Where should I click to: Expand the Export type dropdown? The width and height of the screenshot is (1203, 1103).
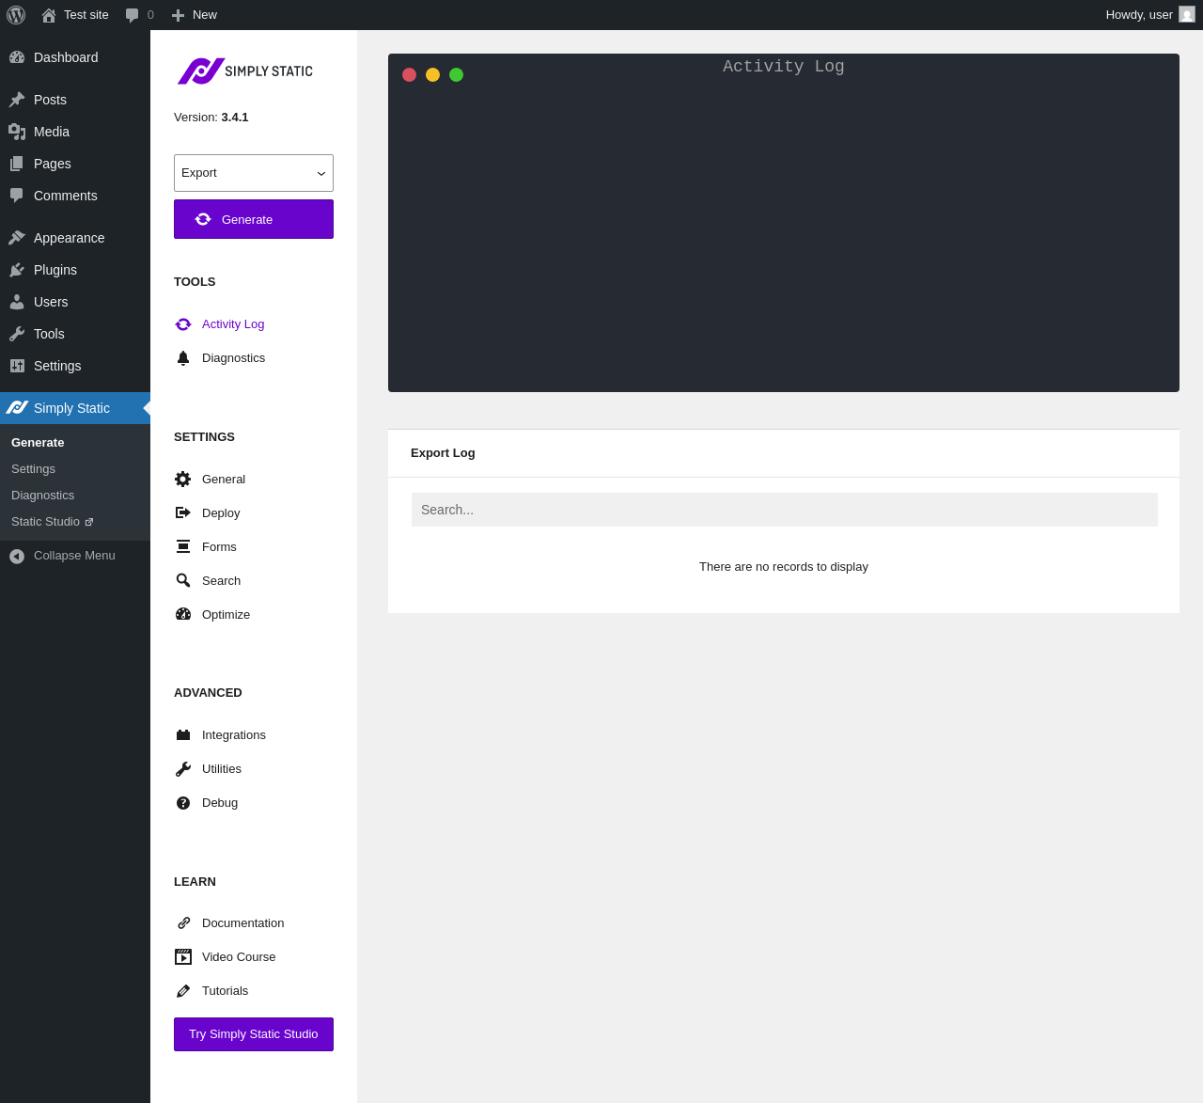click(x=254, y=173)
